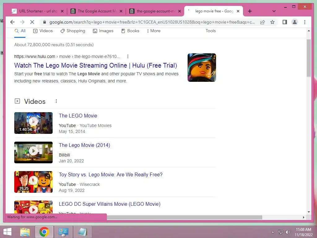Viewport: 317px width, 238px height.
Task: Open the notepad taskbar icon
Action: [82, 232]
